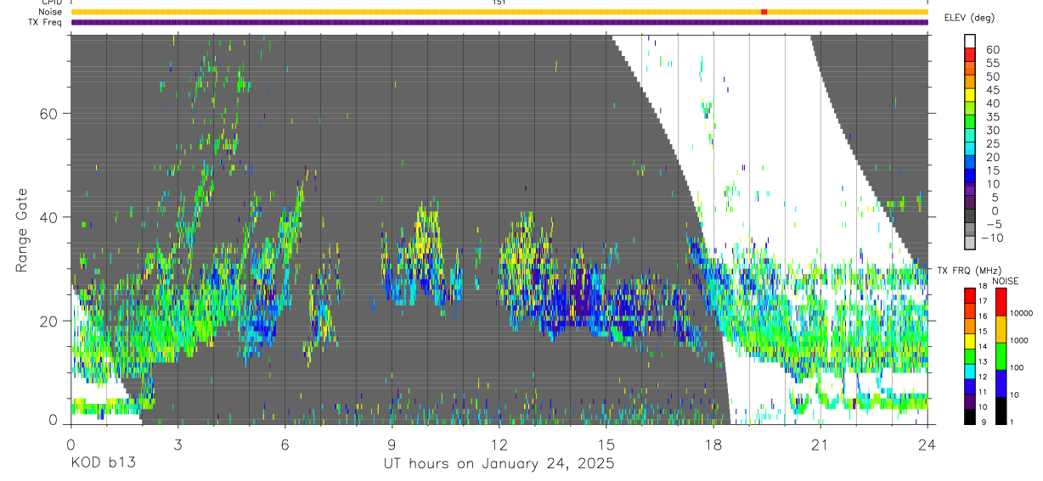
Task: Select the blue swatch in NOISE scale
Action: (x=1001, y=382)
